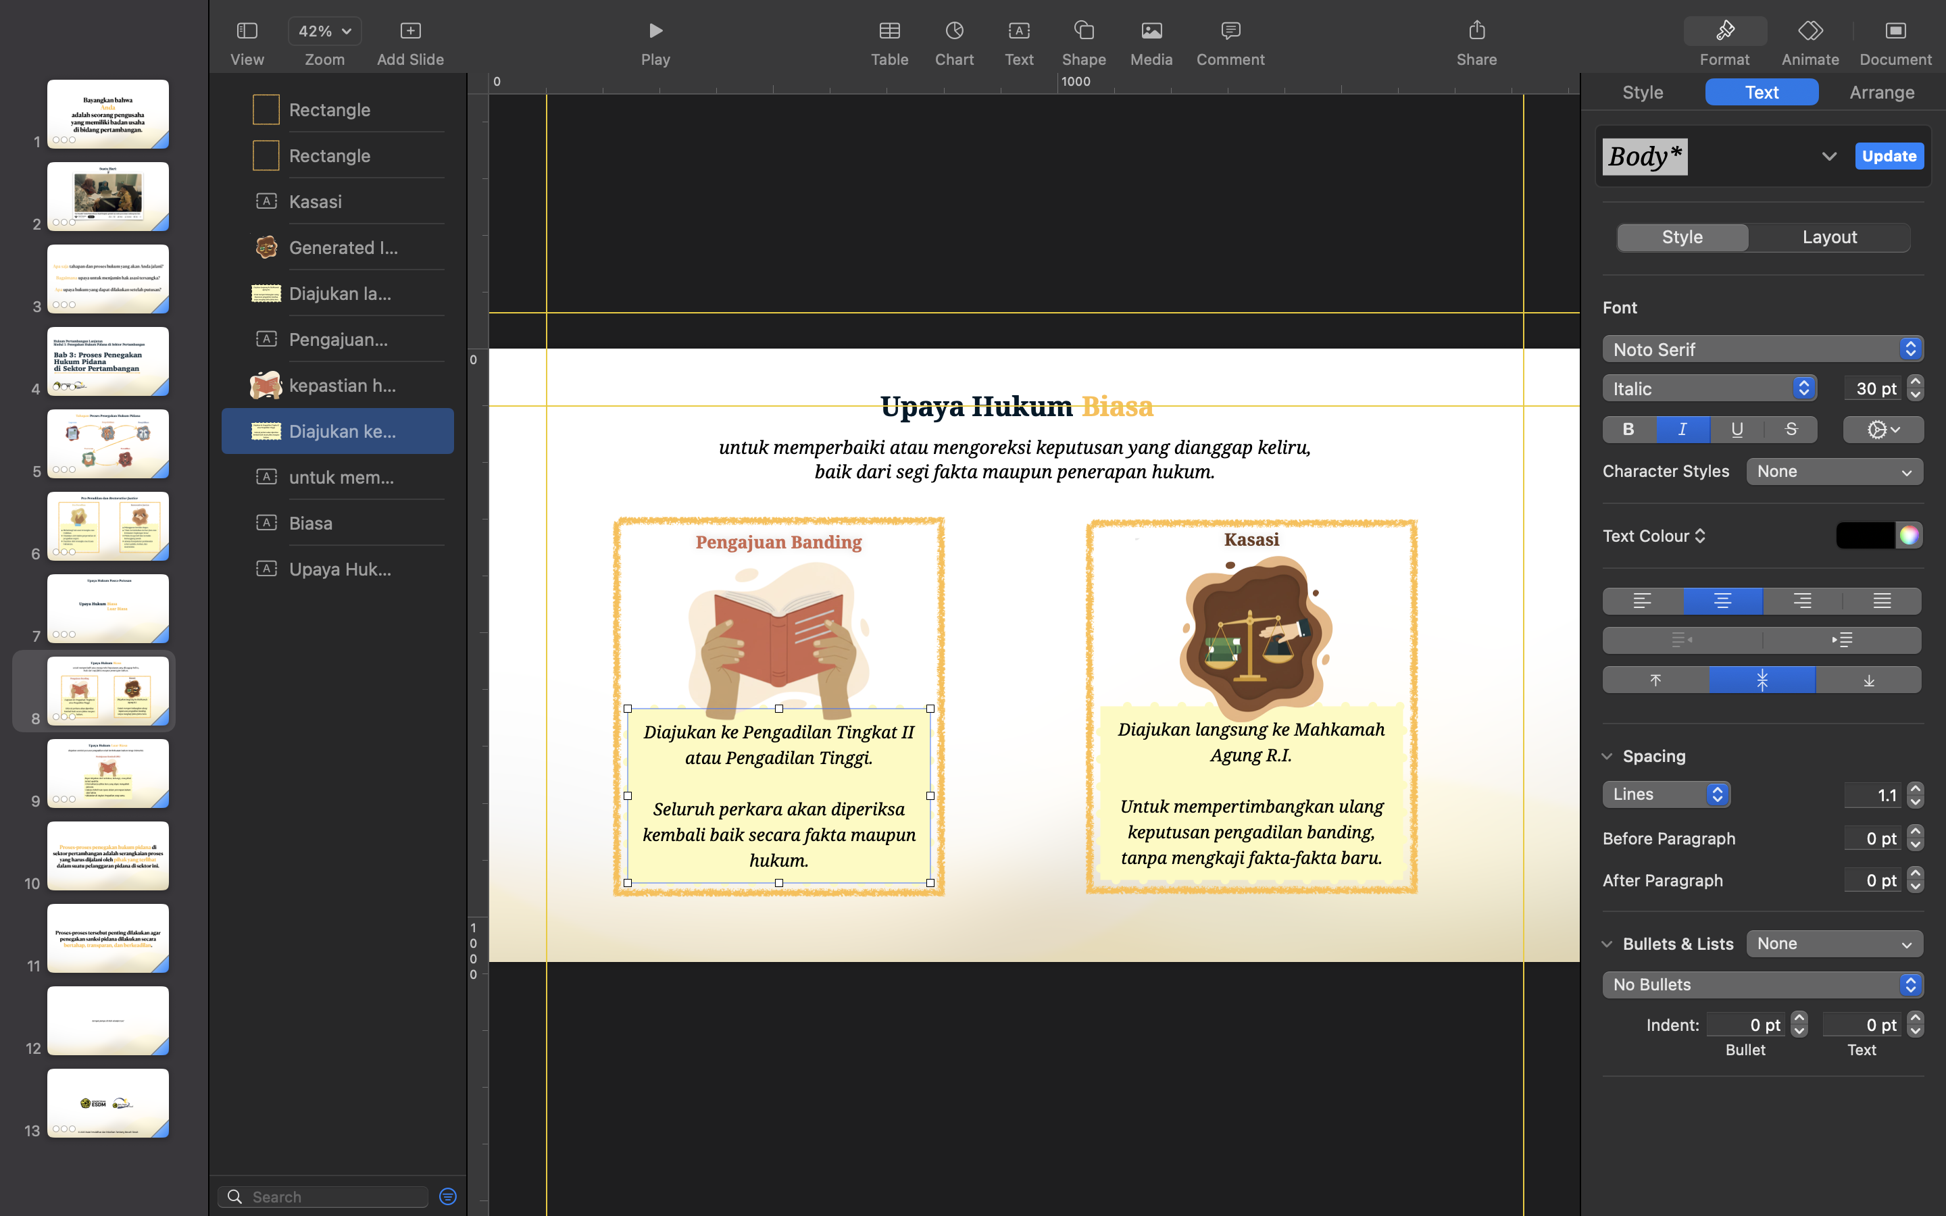Open the Chart insert icon
This screenshot has width=1946, height=1216.
coord(953,31)
